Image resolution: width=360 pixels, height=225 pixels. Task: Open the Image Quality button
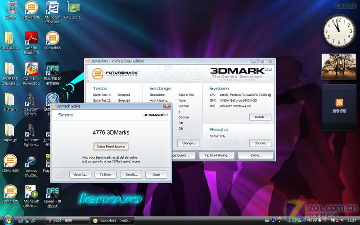183,155
